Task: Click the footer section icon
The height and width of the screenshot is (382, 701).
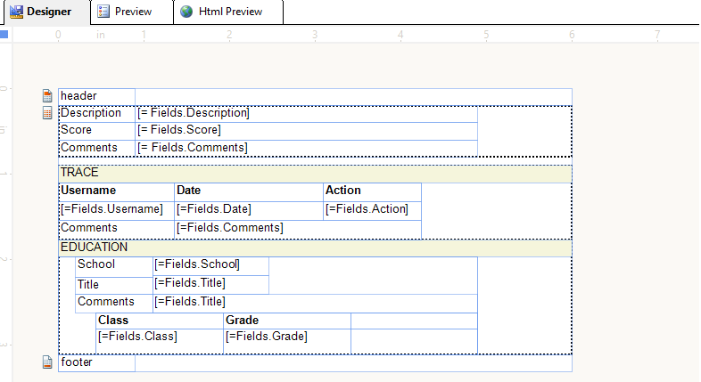Action: coord(48,362)
